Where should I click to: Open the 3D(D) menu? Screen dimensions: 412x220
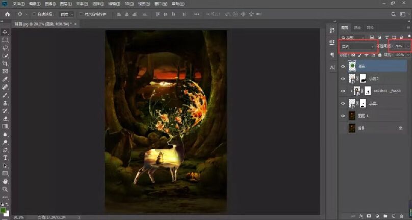[129, 4]
